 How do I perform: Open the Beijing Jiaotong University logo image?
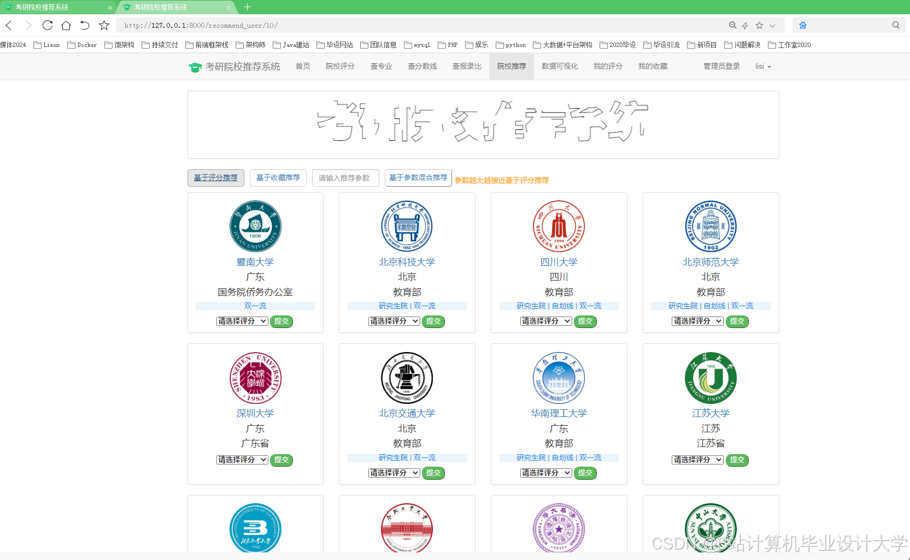[407, 378]
